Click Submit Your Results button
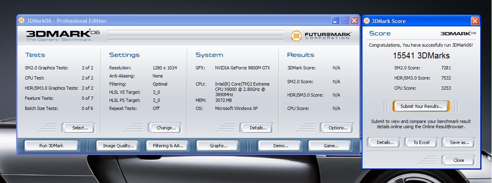 pos(421,106)
